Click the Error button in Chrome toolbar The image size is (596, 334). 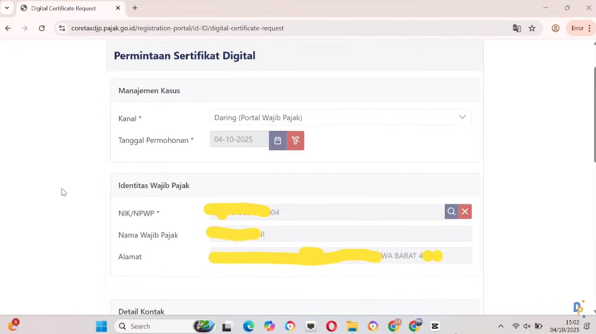tap(580, 28)
